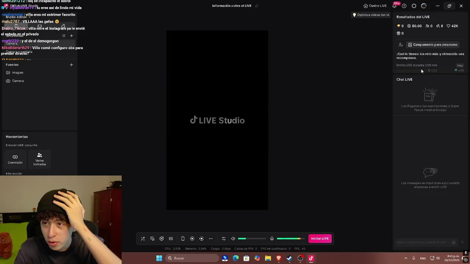This screenshot has width=470, height=264.
Task: Add a new scene with plus icon
Action: (71, 36)
